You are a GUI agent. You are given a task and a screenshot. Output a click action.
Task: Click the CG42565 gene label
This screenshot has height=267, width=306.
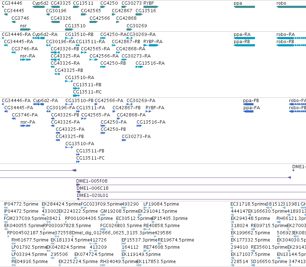(x=91, y=10)
